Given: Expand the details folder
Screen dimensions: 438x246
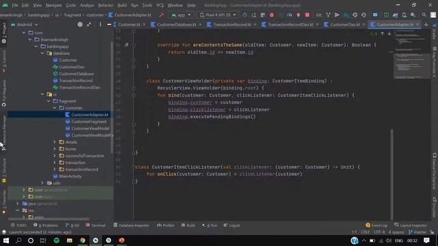Looking at the screenshot, I should coord(55,142).
